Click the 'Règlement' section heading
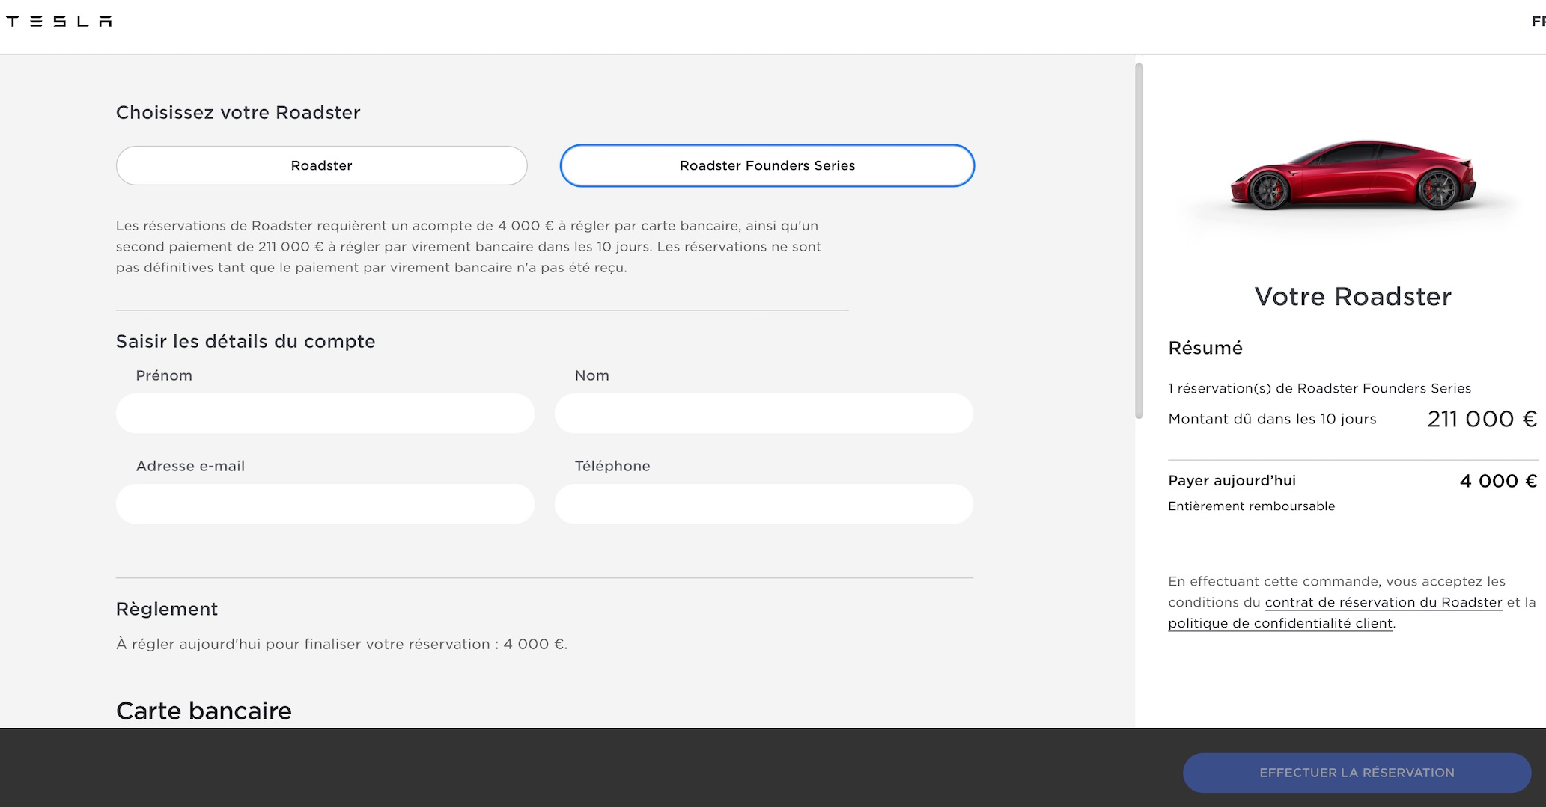 [x=167, y=609]
